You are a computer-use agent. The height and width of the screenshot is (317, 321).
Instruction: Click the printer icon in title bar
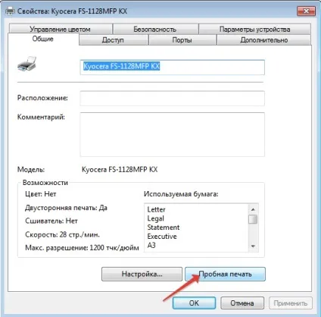click(x=11, y=11)
